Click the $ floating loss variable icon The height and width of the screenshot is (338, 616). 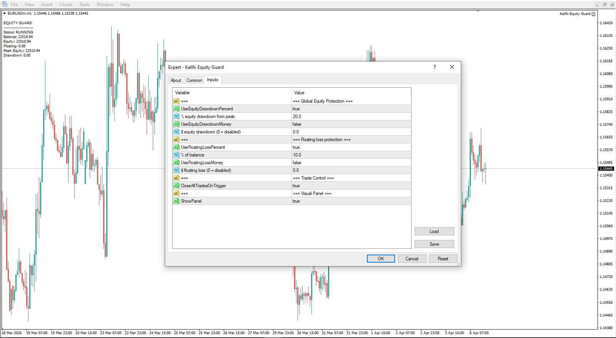click(176, 170)
